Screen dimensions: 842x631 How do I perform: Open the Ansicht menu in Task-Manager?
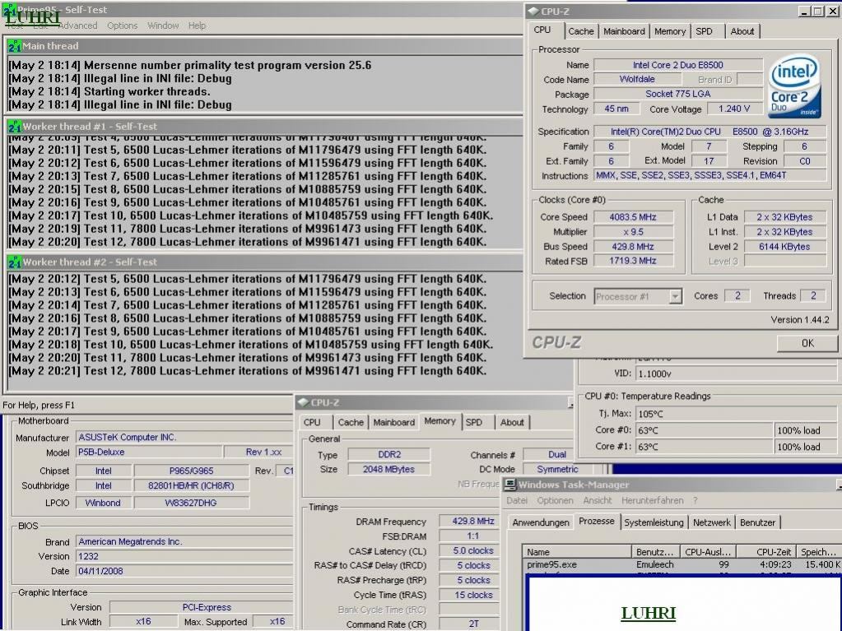point(597,500)
